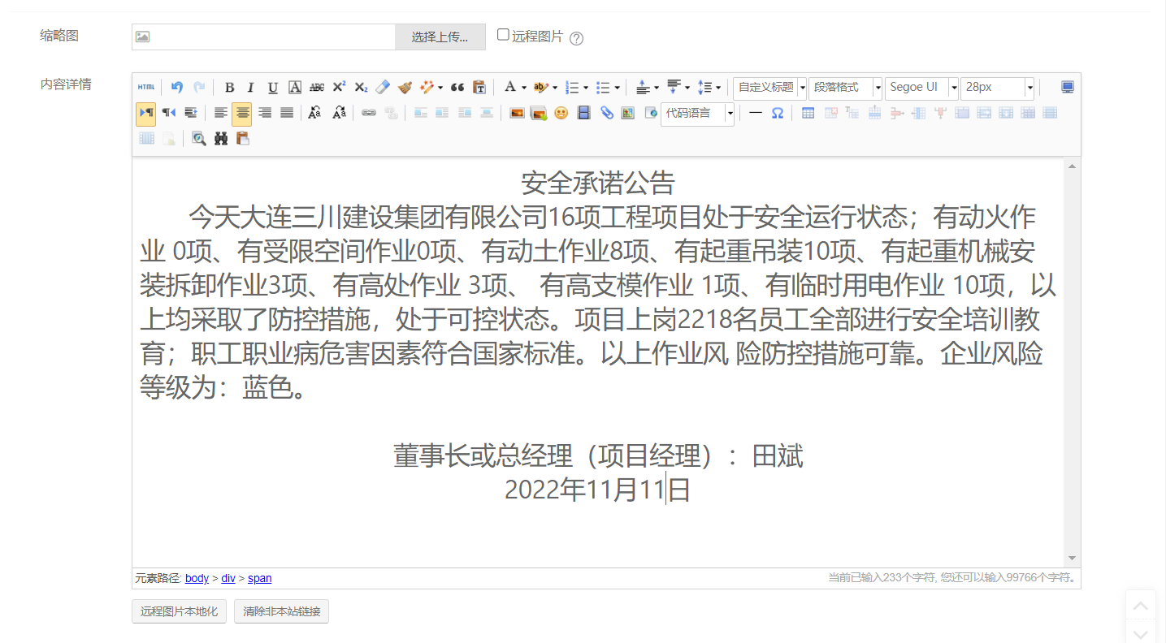Click the 选择上传... button
The width and height of the screenshot is (1166, 643).
pyautogui.click(x=440, y=37)
